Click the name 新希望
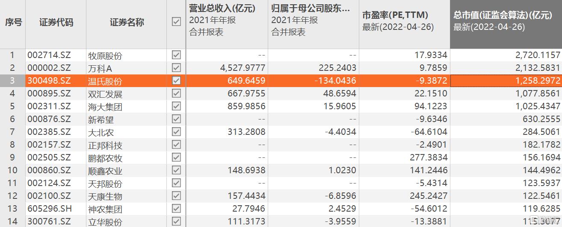 click(101, 120)
